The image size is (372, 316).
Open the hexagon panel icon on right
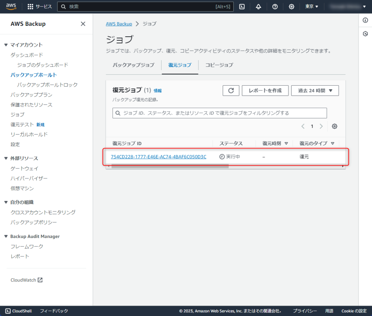point(365,34)
